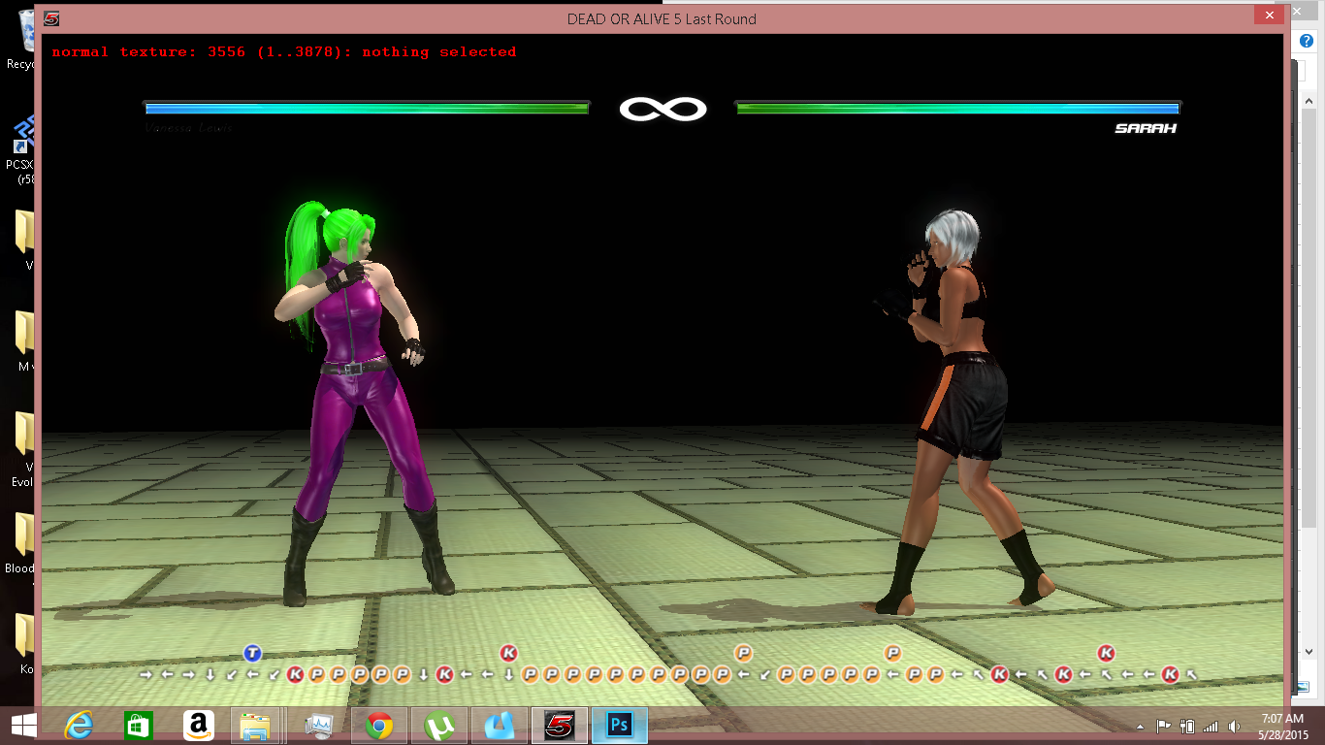Screen dimensions: 1325x745
Task: Open the Amazon taskbar shortcut
Action: pos(199,726)
